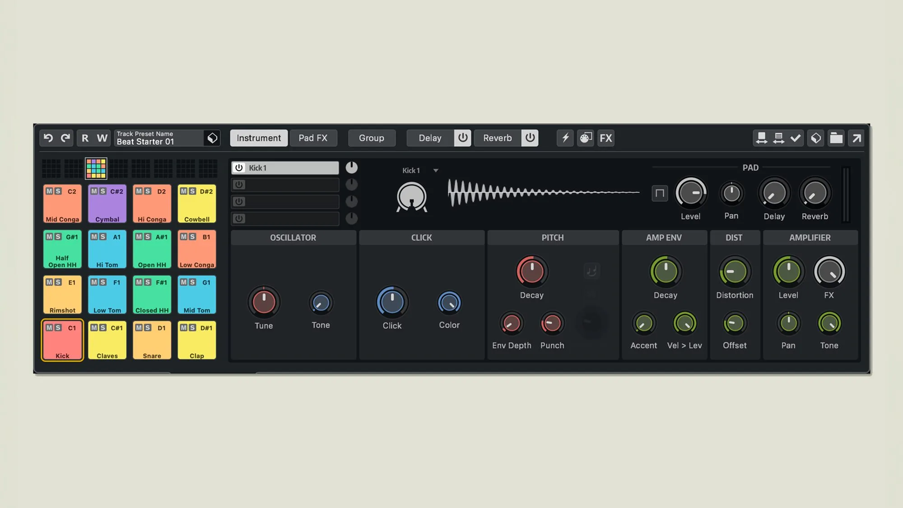The image size is (903, 508).
Task: Select the colored active pad bank thumbnail
Action: pos(96,168)
